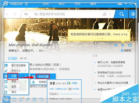
Task: Click the tooltip pagination dots
Action: [x=100, y=38]
